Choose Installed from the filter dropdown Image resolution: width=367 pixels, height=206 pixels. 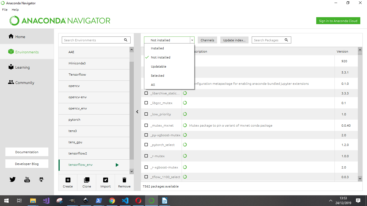[157, 48]
